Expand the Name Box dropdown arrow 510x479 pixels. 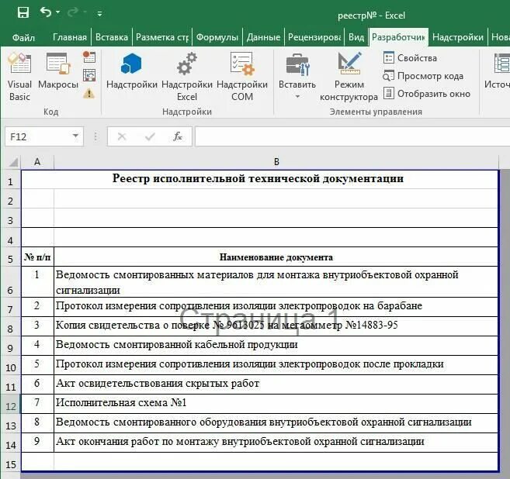(x=75, y=136)
